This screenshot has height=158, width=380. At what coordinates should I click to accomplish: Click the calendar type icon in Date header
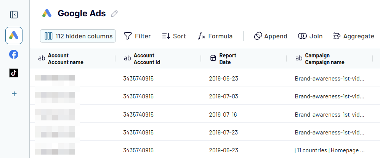213,58
